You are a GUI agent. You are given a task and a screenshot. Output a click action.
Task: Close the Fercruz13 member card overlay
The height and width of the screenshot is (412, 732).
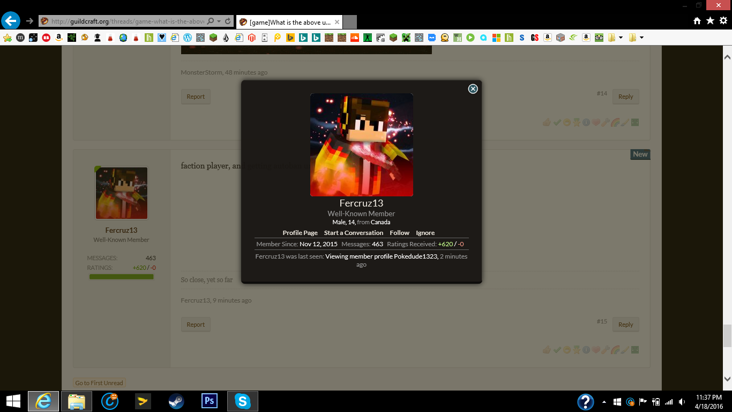click(x=473, y=89)
